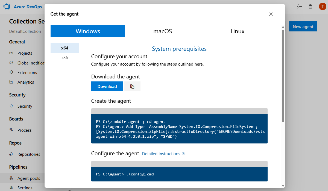This screenshot has width=328, height=191.
Task: Click the Projects sidebar icon
Action: [11, 53]
